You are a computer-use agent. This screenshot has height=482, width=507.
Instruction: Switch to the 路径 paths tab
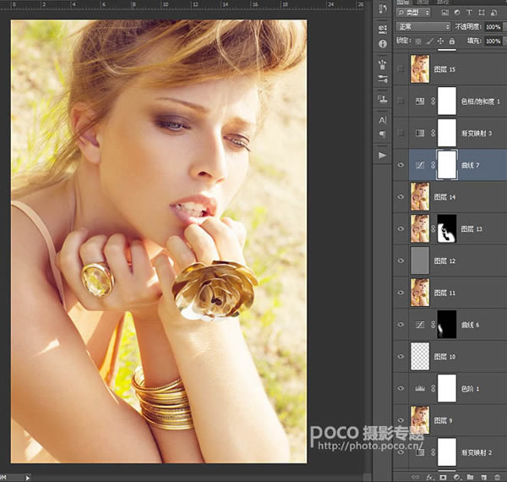[x=443, y=3]
